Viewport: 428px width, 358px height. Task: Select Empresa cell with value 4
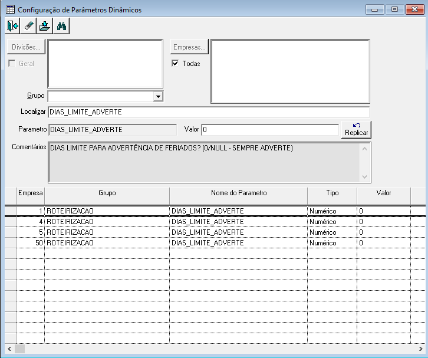click(30, 222)
